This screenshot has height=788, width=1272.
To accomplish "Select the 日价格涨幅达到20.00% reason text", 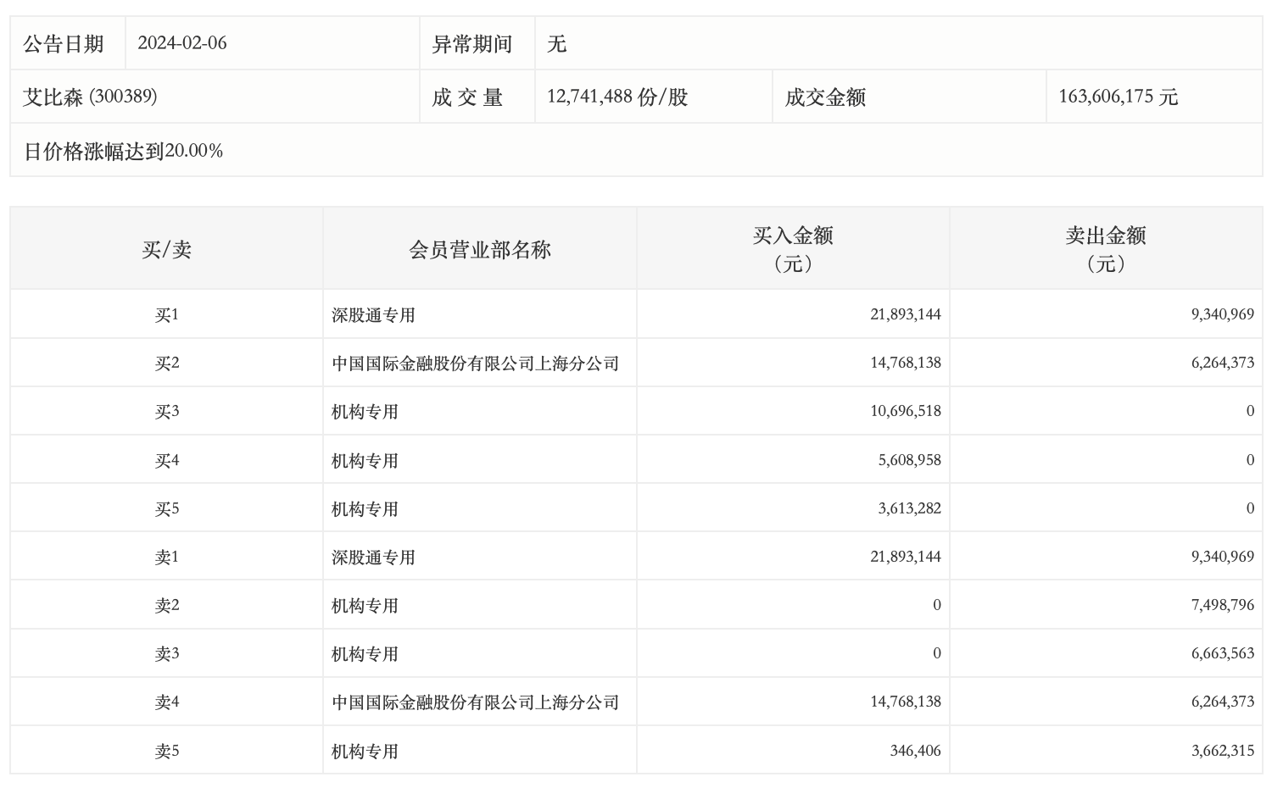I will tap(124, 151).
